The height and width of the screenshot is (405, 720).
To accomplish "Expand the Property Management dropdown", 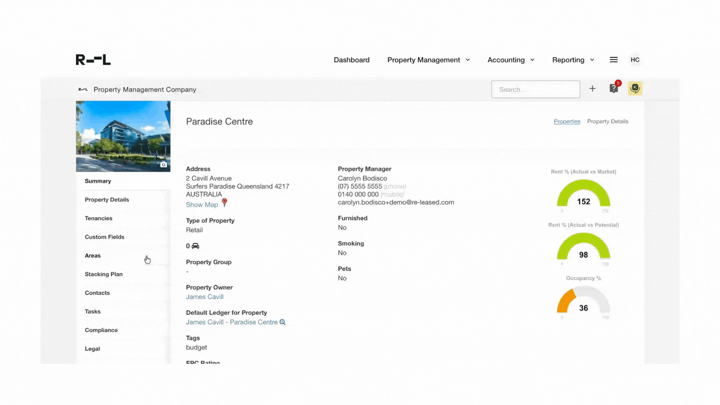I will click(428, 60).
